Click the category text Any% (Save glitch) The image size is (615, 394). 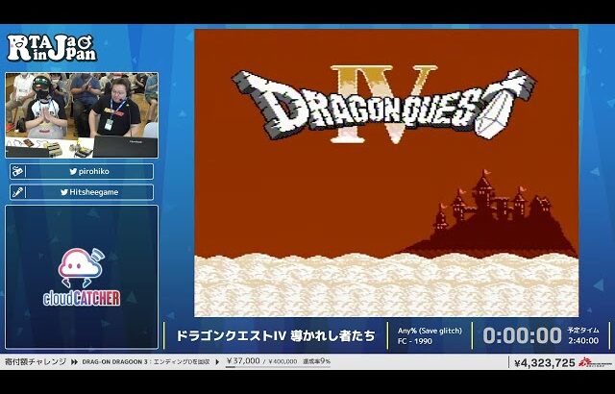point(430,331)
